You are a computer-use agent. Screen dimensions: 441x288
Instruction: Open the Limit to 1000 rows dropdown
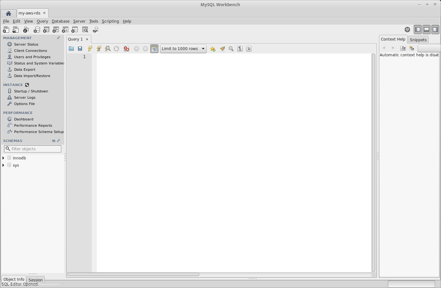183,49
